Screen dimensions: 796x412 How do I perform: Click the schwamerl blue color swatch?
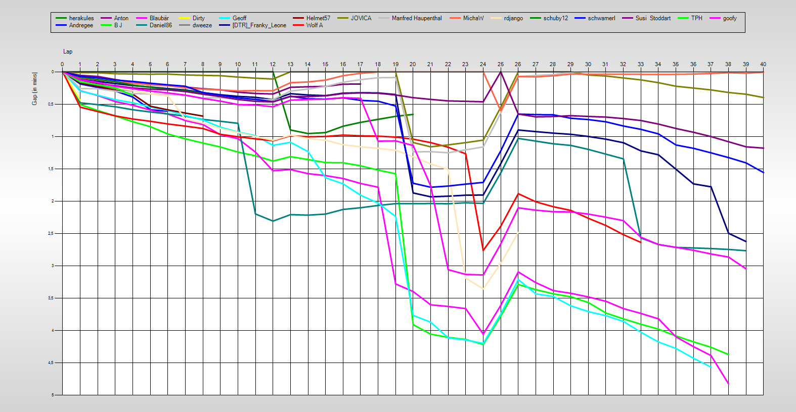coord(580,18)
